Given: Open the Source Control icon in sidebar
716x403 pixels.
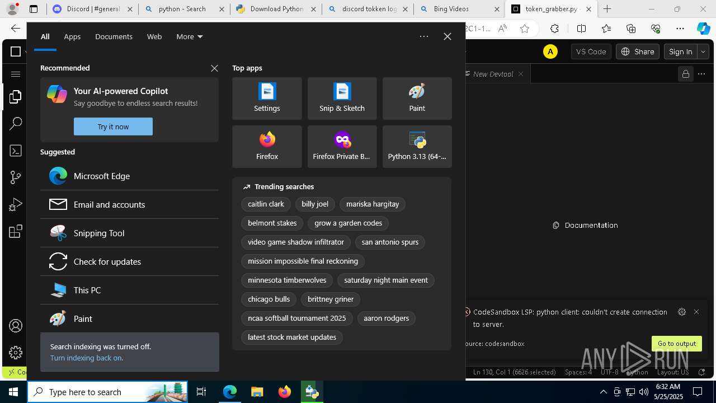Looking at the screenshot, I should 16,177.
